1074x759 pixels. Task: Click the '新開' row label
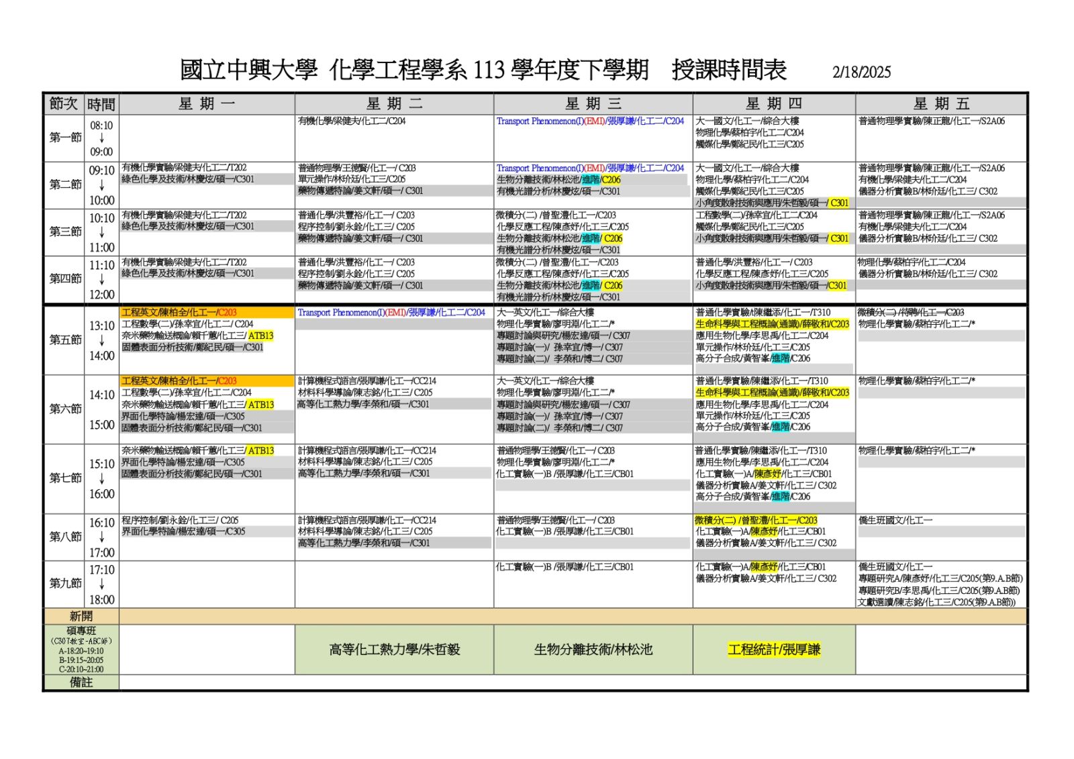click(x=81, y=616)
